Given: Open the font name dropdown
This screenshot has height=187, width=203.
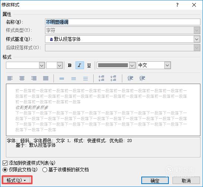Looking at the screenshot, I should [42, 65].
